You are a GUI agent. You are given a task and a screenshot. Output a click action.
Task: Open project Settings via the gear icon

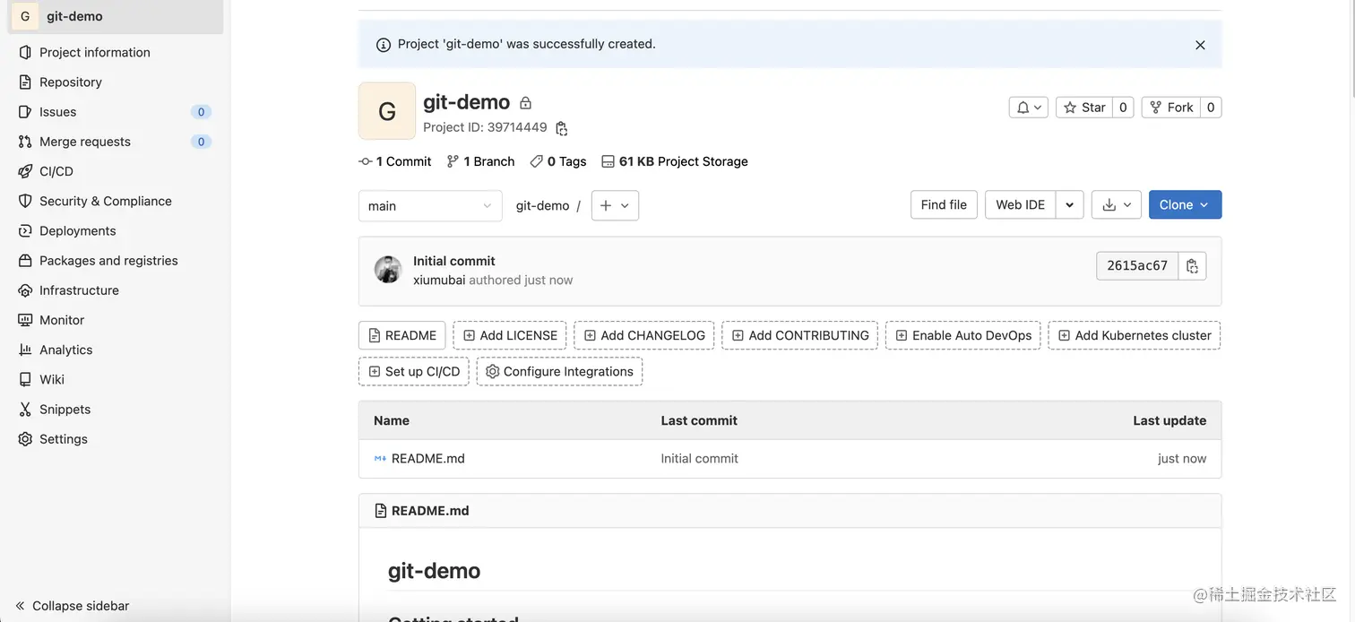tap(24, 438)
